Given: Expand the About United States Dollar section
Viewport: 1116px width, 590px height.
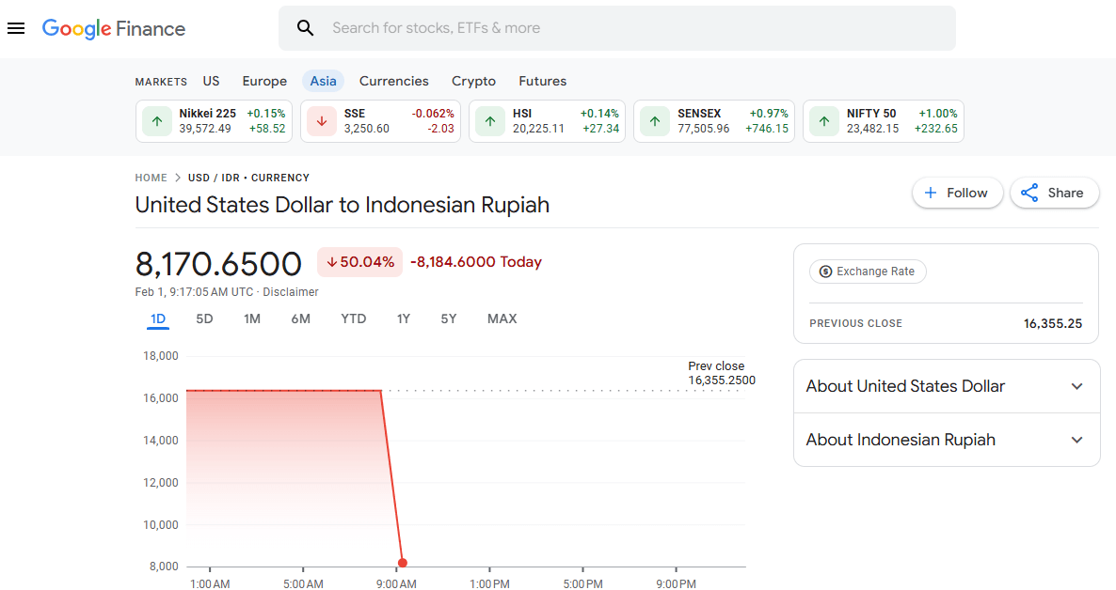Looking at the screenshot, I should [x=1077, y=386].
